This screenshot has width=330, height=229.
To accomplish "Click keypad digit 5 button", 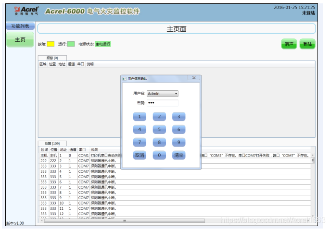I will (x=159, y=130).
